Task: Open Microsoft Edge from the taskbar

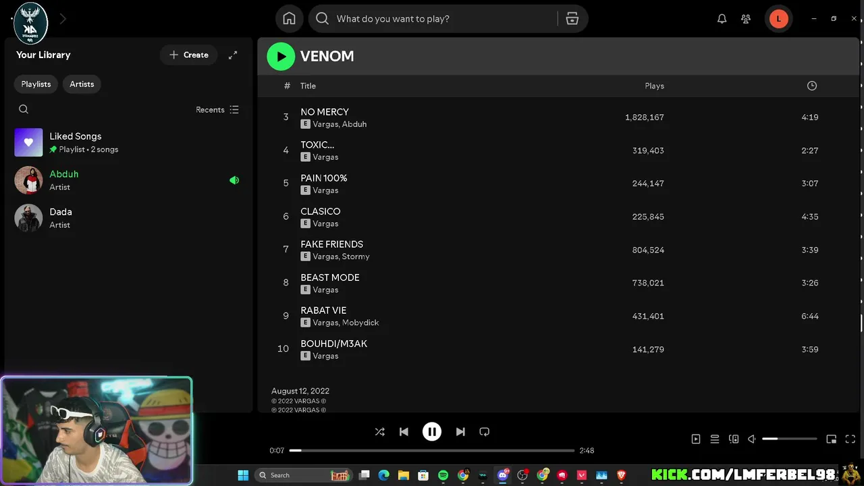Action: [383, 475]
